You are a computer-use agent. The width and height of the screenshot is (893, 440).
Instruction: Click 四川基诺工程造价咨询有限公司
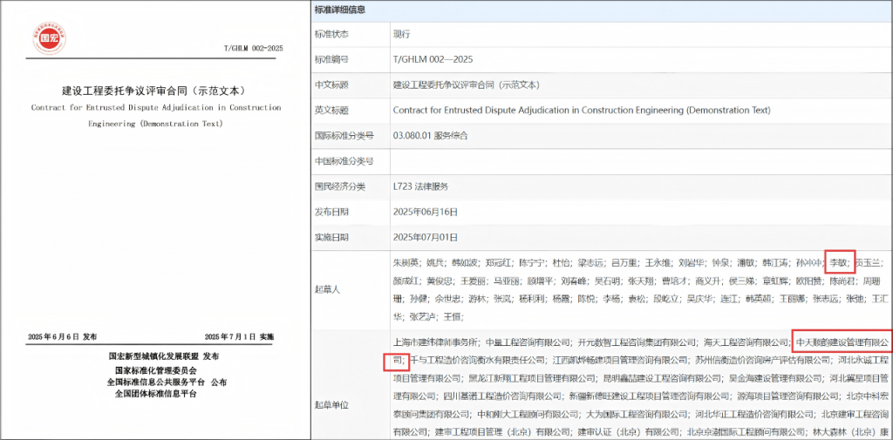click(502, 395)
